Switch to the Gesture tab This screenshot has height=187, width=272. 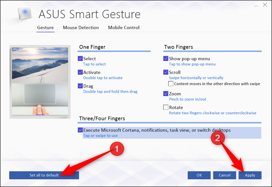[46, 28]
